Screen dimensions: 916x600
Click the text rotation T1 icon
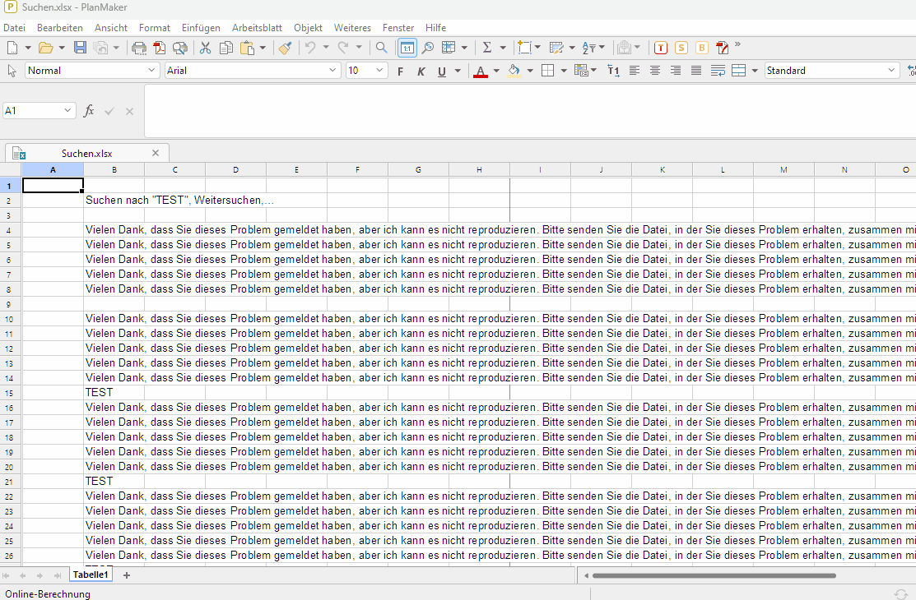pyautogui.click(x=613, y=71)
